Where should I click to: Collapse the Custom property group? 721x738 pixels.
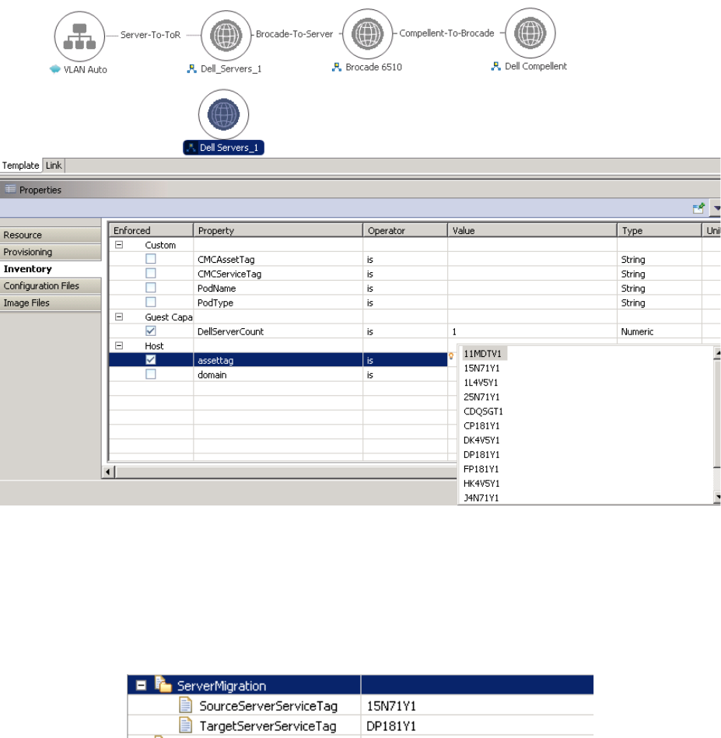pyautogui.click(x=119, y=245)
